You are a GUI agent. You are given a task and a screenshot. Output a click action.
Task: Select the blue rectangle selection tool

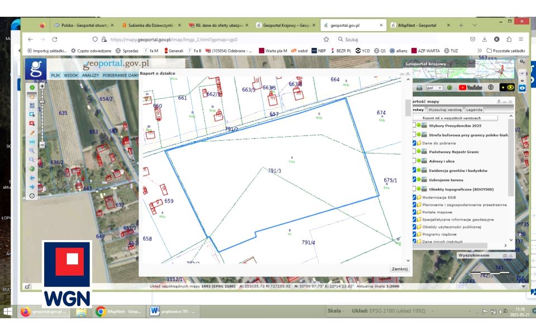click(x=32, y=114)
